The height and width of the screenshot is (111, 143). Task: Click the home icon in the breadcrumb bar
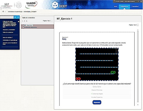pyautogui.click(x=3, y=11)
